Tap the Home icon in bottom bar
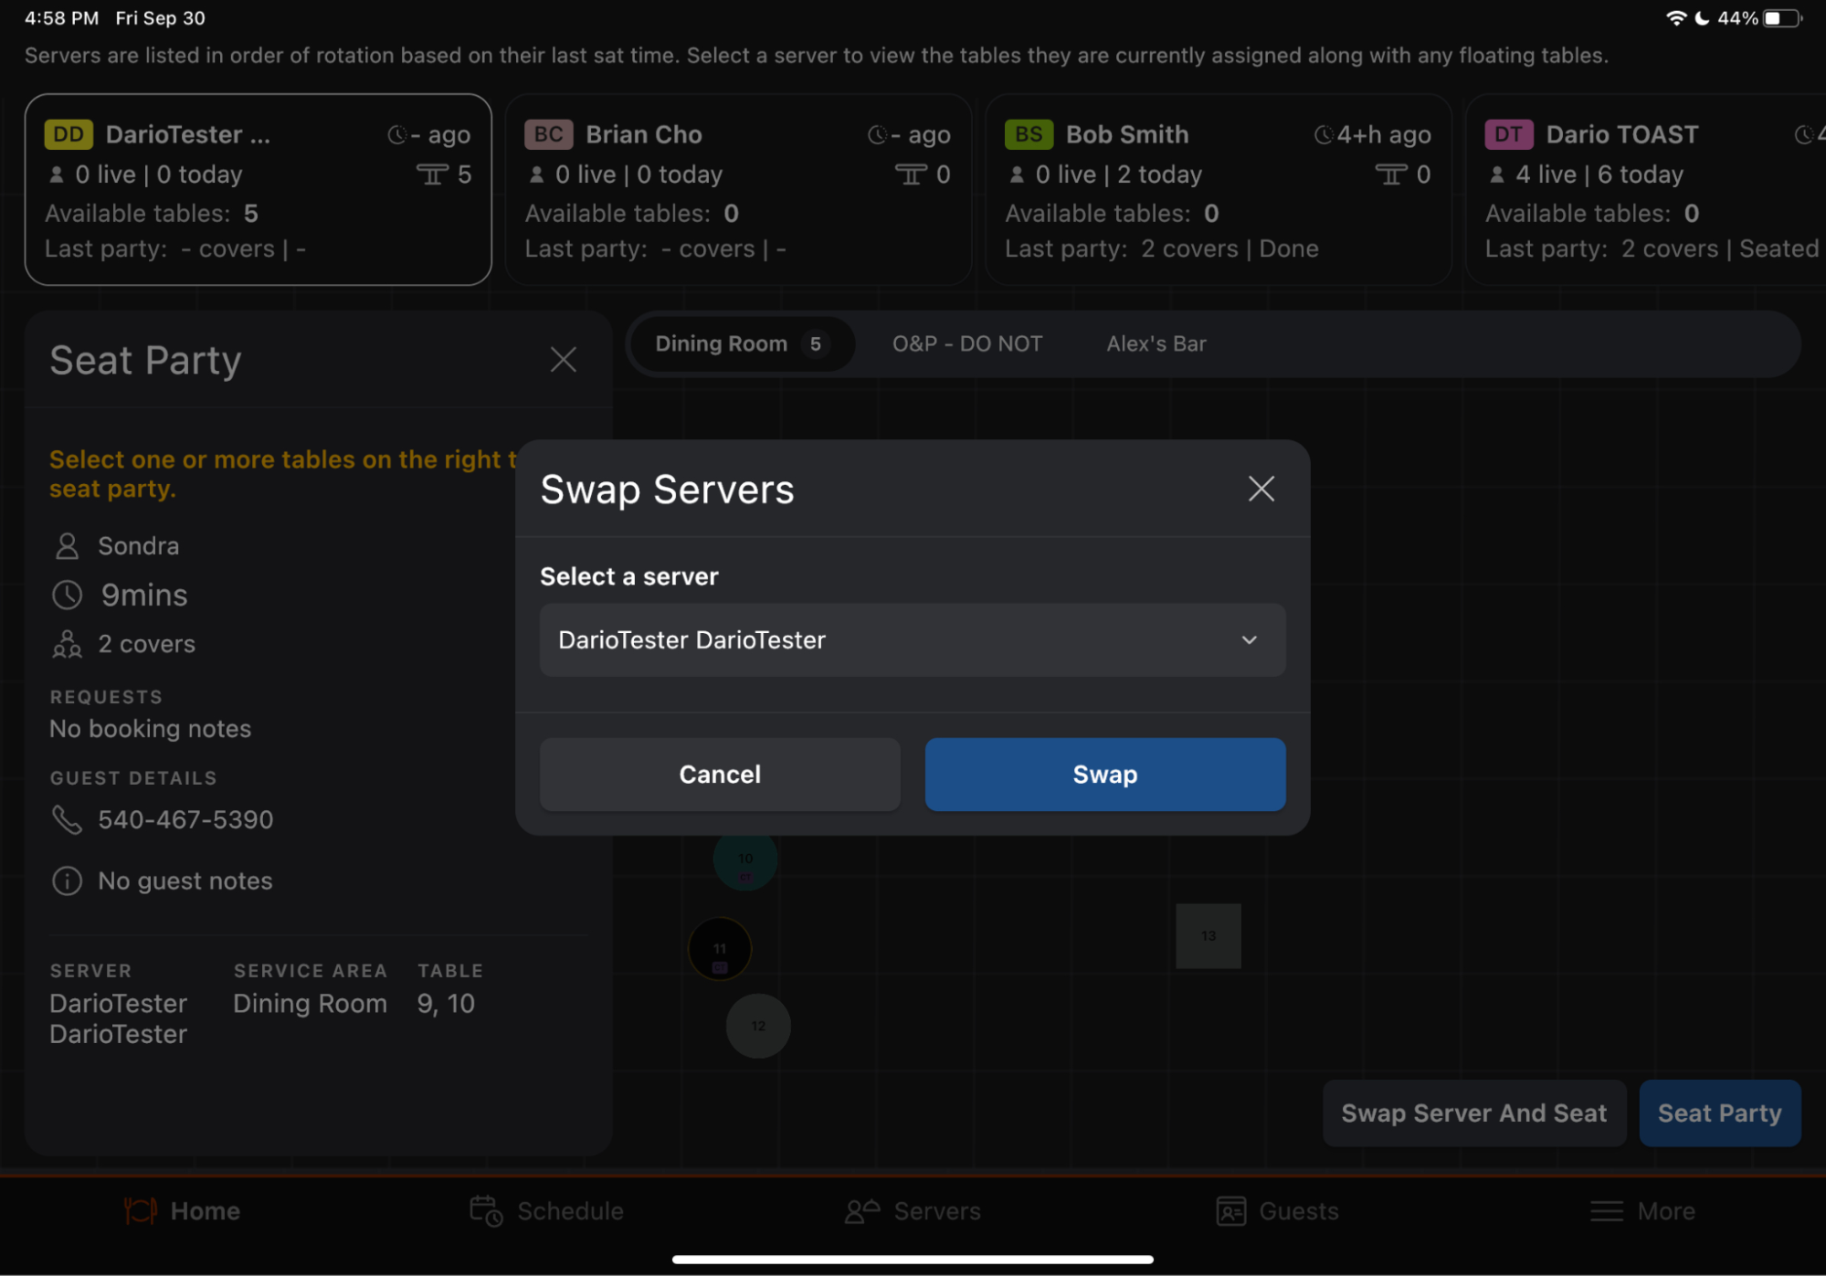Image resolution: width=1826 pixels, height=1276 pixels. (x=141, y=1211)
